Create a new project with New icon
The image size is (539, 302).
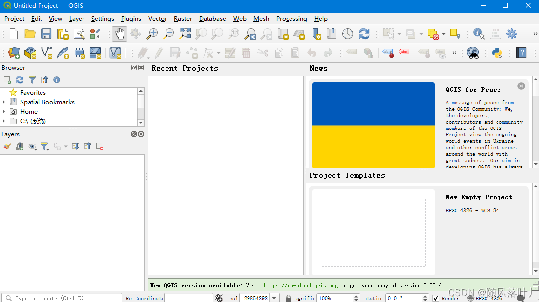pyautogui.click(x=14, y=34)
